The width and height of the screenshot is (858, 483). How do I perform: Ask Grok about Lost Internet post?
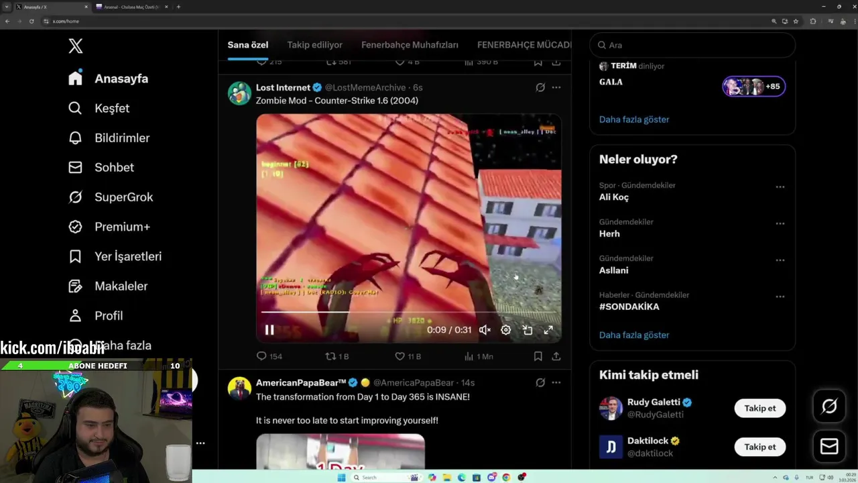[540, 87]
